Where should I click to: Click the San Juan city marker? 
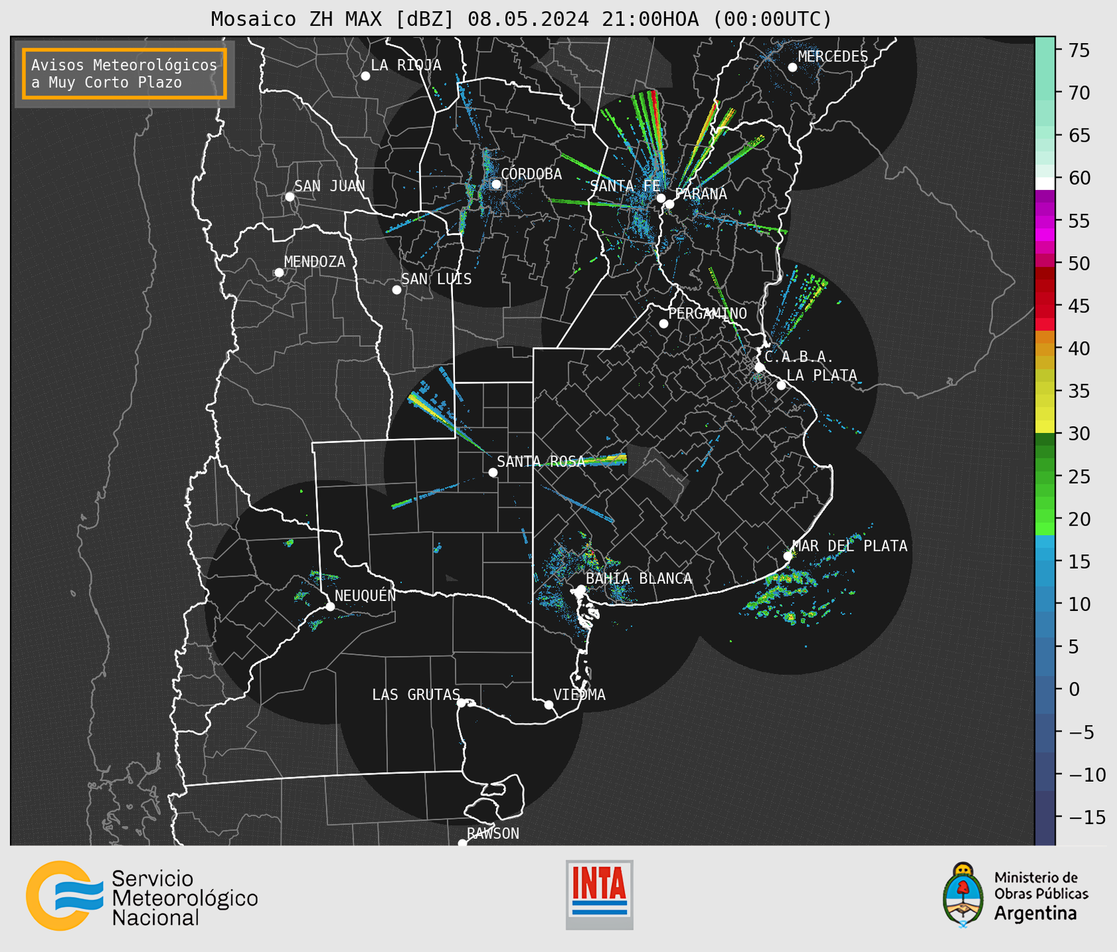coord(289,197)
